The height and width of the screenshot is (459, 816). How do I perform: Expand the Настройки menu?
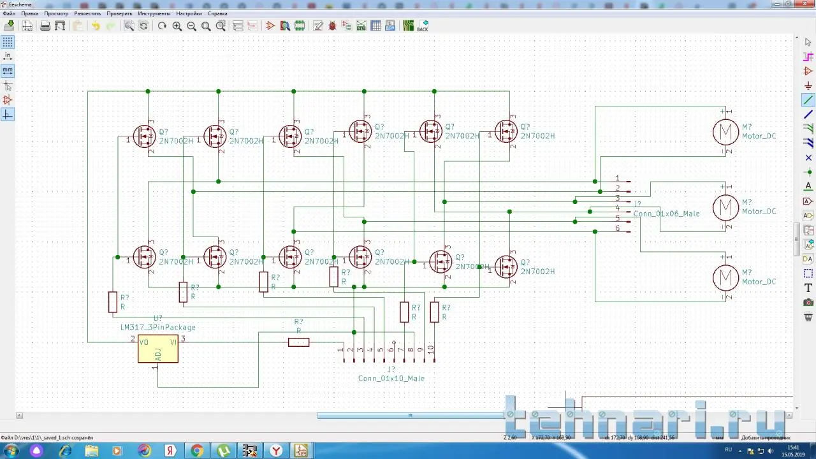(189, 13)
